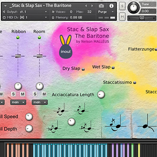Select the flat grace note acciaccatura icon

click(x=54, y=127)
